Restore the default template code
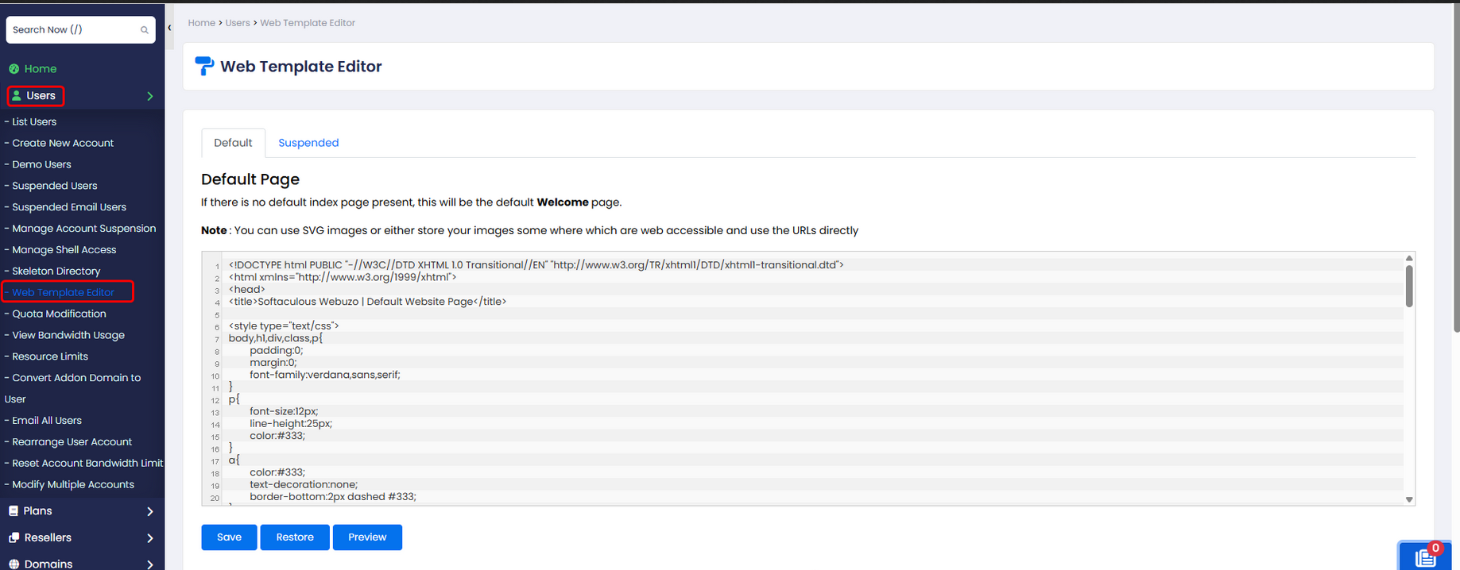 [x=295, y=537]
